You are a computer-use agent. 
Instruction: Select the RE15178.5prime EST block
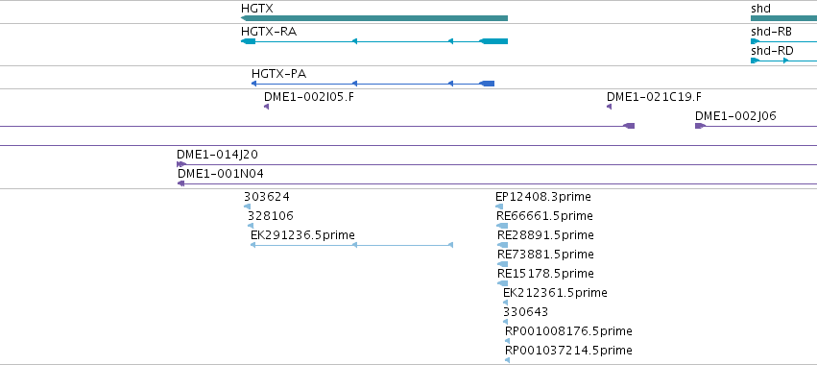pos(502,283)
